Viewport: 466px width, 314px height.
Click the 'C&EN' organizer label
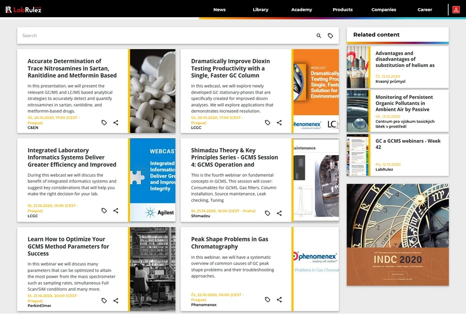pyautogui.click(x=32, y=128)
